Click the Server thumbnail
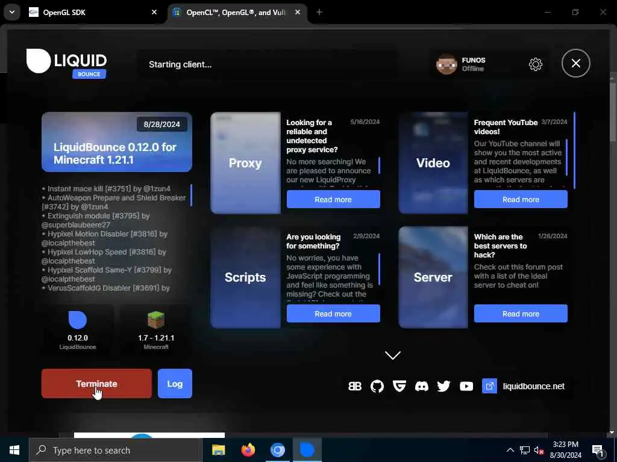Image resolution: width=617 pixels, height=462 pixels. pyautogui.click(x=433, y=277)
